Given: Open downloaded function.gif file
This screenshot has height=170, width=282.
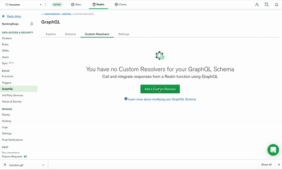Looking at the screenshot, I should [x=16, y=165].
